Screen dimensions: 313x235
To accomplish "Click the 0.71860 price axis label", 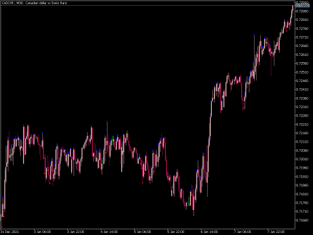I will click(303, 185).
